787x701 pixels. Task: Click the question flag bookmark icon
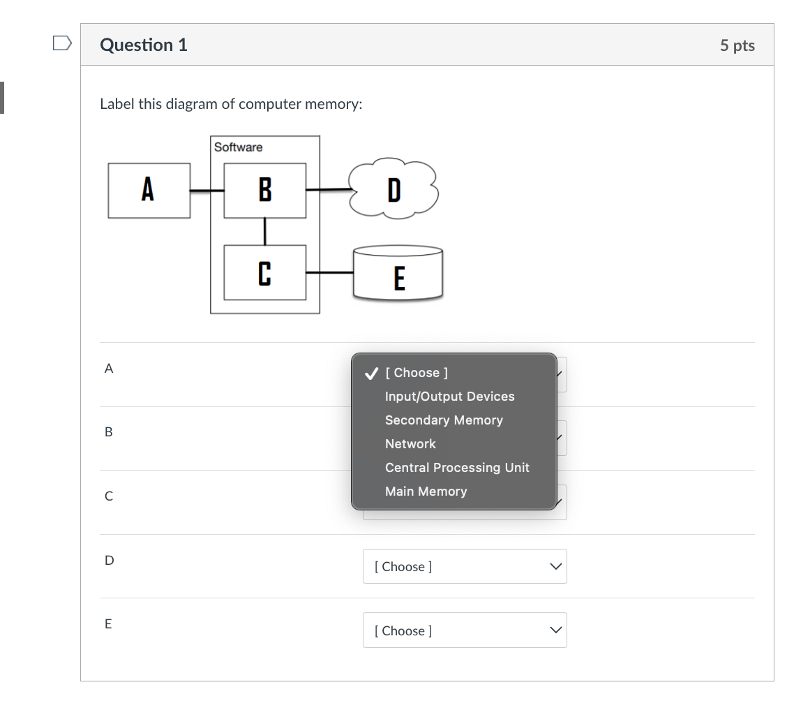(62, 42)
